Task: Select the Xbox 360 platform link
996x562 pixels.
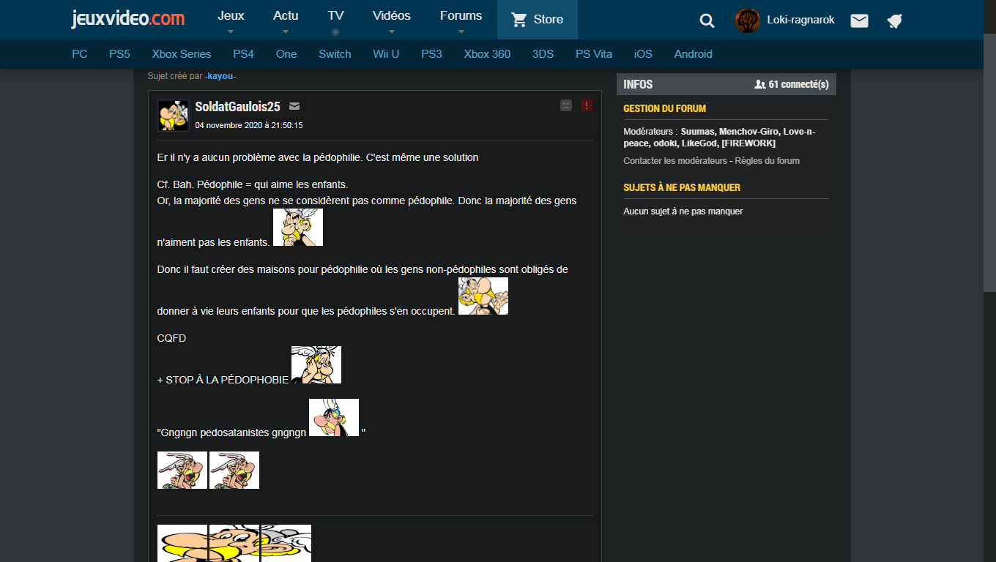Action: tap(487, 54)
